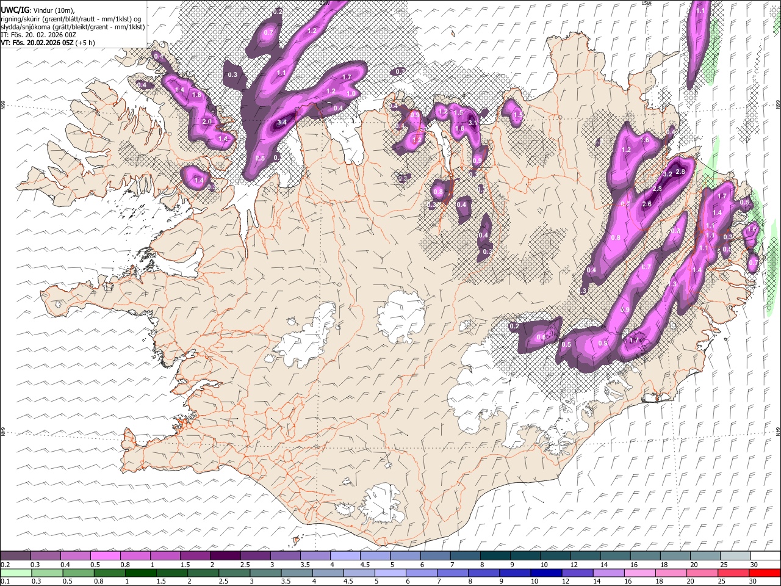The height and width of the screenshot is (586, 781).
Task: Click the "20W" longitude label at the map top
Action: tap(325, 2)
